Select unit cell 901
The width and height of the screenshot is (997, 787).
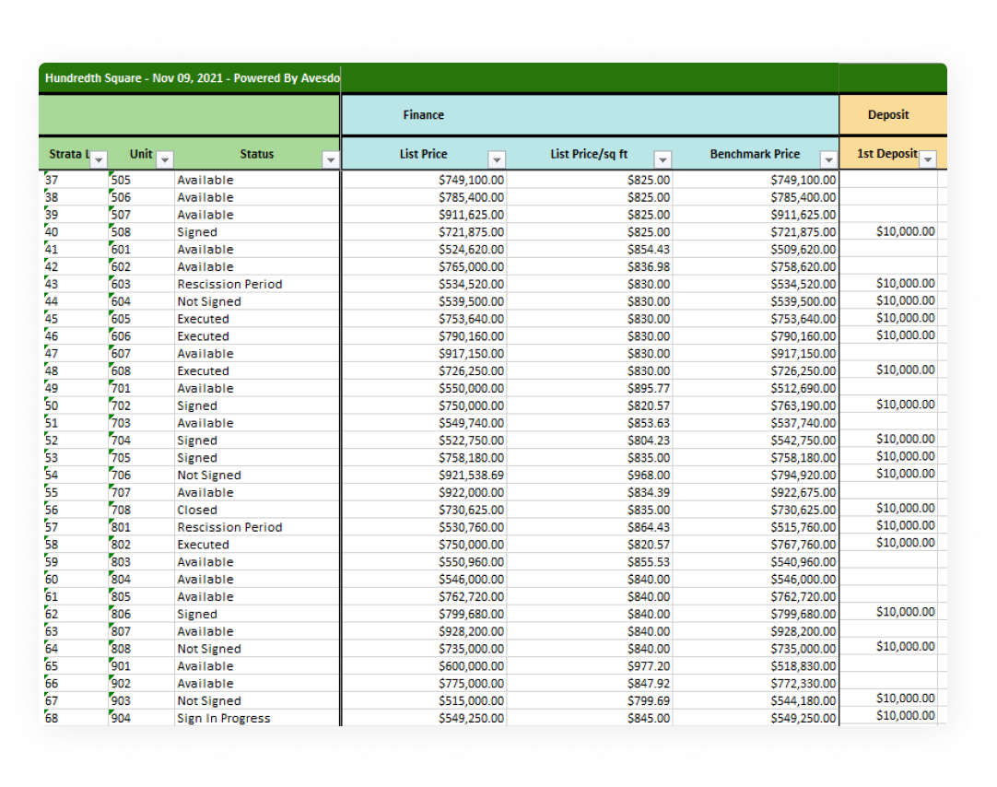pos(141,665)
